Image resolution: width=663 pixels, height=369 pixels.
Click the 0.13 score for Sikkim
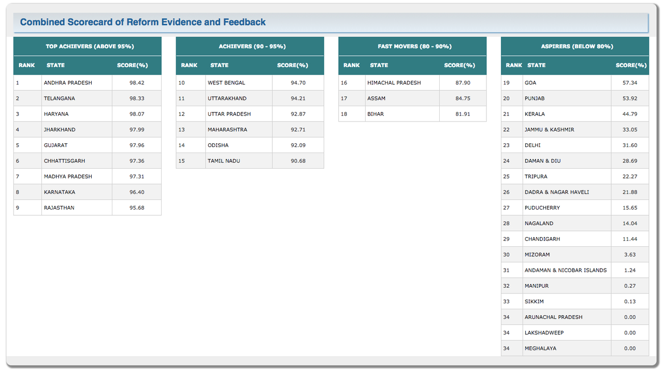tap(630, 301)
